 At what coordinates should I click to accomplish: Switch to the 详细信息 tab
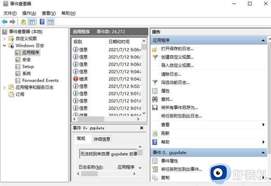[102, 139]
